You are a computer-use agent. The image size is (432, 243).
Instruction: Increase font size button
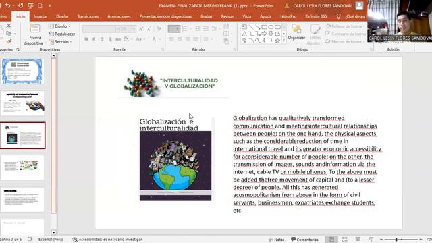point(141,28)
